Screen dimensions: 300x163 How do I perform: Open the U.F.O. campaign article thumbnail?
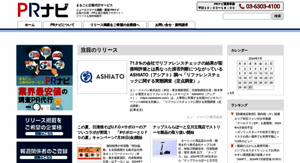(x=89, y=153)
